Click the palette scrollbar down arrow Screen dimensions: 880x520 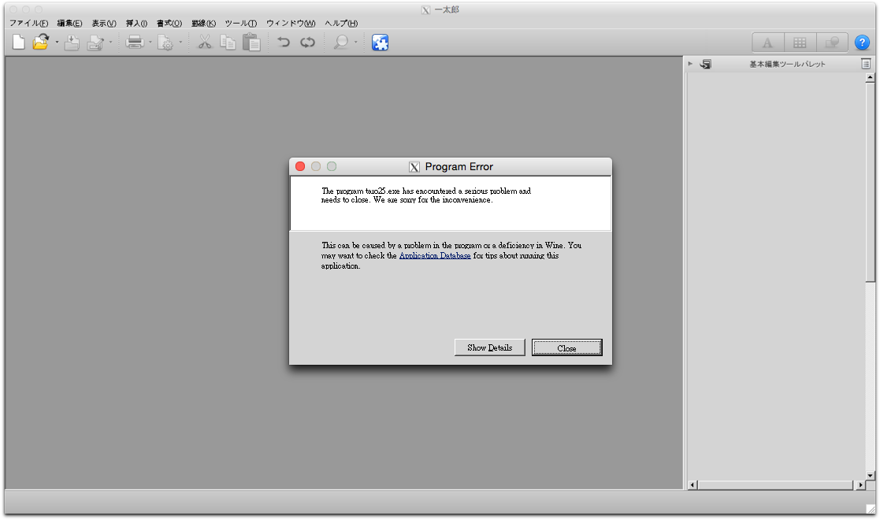click(x=870, y=475)
